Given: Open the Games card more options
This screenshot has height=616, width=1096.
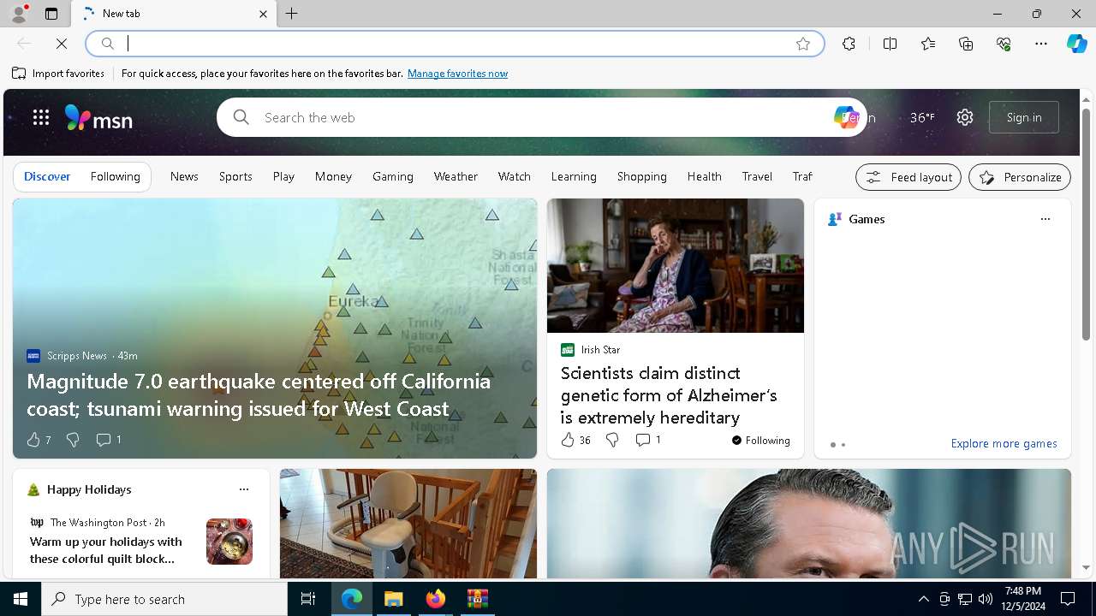Looking at the screenshot, I should (1045, 219).
